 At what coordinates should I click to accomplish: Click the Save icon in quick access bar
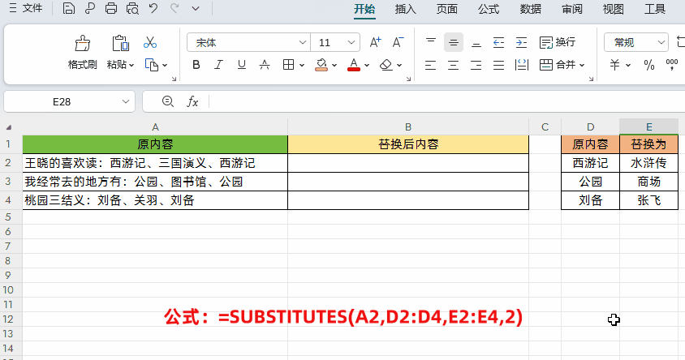click(x=69, y=9)
